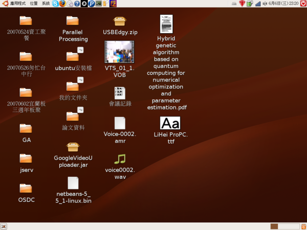The width and height of the screenshot is (307, 230).
Task: Launch the blue P application icon
Action: (x=92, y=4)
